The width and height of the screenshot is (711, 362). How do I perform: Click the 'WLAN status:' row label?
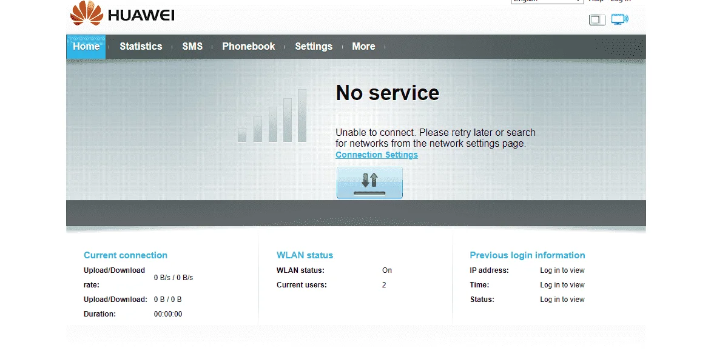point(301,270)
